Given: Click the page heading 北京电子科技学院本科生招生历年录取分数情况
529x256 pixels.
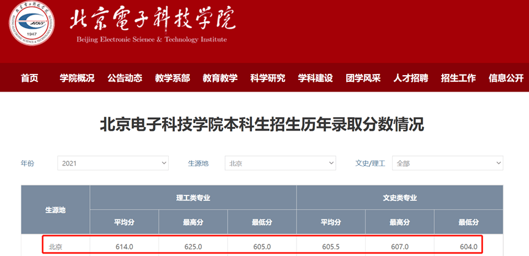Looking at the screenshot, I should pyautogui.click(x=262, y=125).
